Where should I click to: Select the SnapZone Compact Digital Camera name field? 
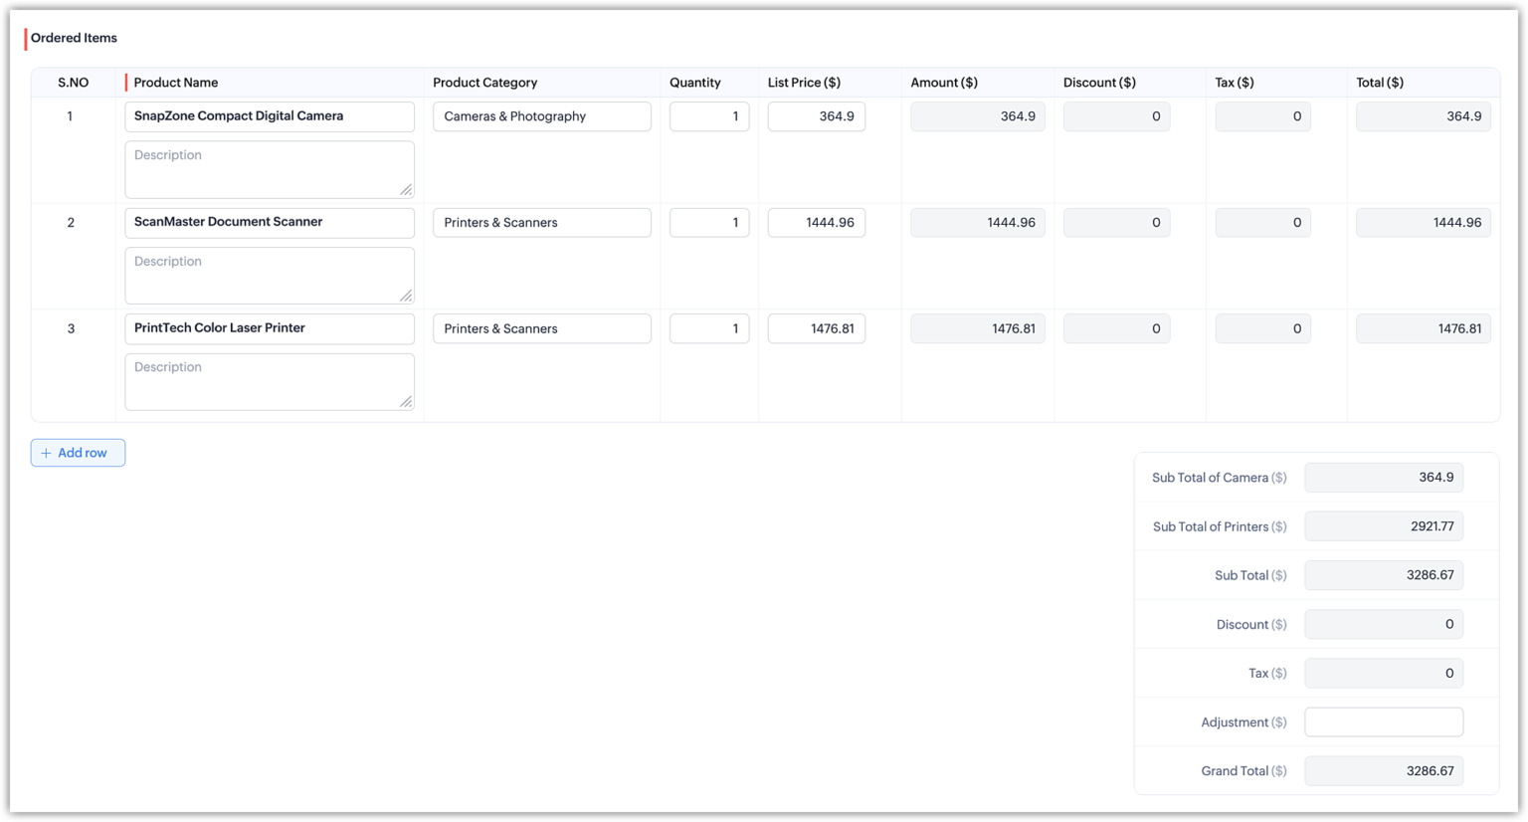click(x=269, y=116)
